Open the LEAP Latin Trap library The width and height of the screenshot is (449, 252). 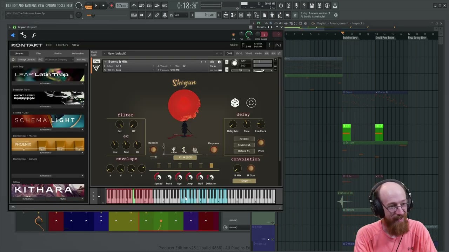coord(48,75)
